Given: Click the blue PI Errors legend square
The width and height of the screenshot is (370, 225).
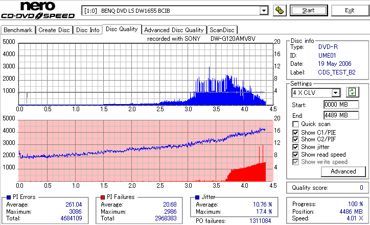Looking at the screenshot, I should coord(9,197).
